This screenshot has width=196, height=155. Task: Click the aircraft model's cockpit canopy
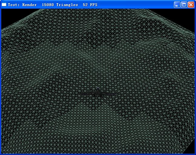coord(98,89)
